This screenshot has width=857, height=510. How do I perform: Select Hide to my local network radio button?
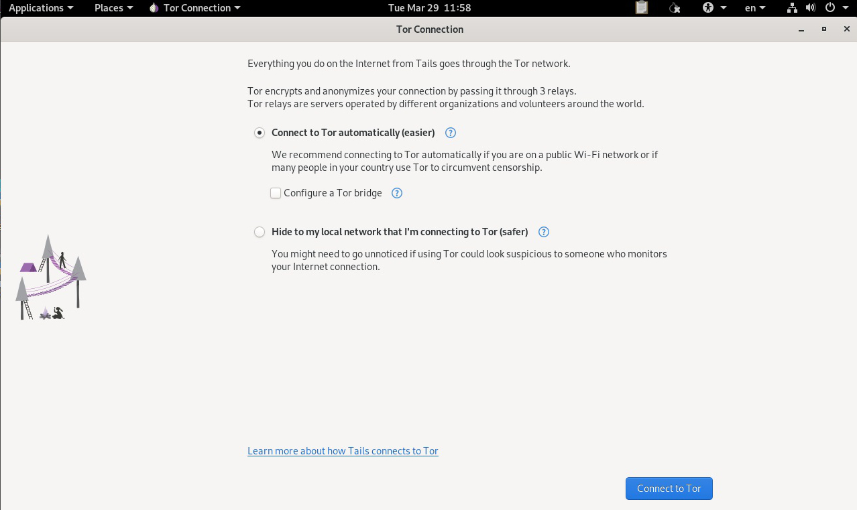(x=260, y=232)
